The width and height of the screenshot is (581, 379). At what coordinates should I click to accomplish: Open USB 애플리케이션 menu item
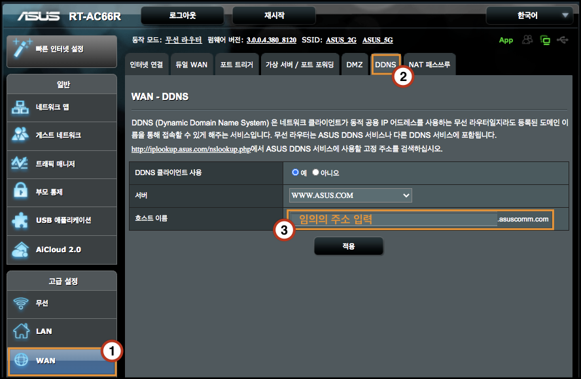(x=62, y=221)
